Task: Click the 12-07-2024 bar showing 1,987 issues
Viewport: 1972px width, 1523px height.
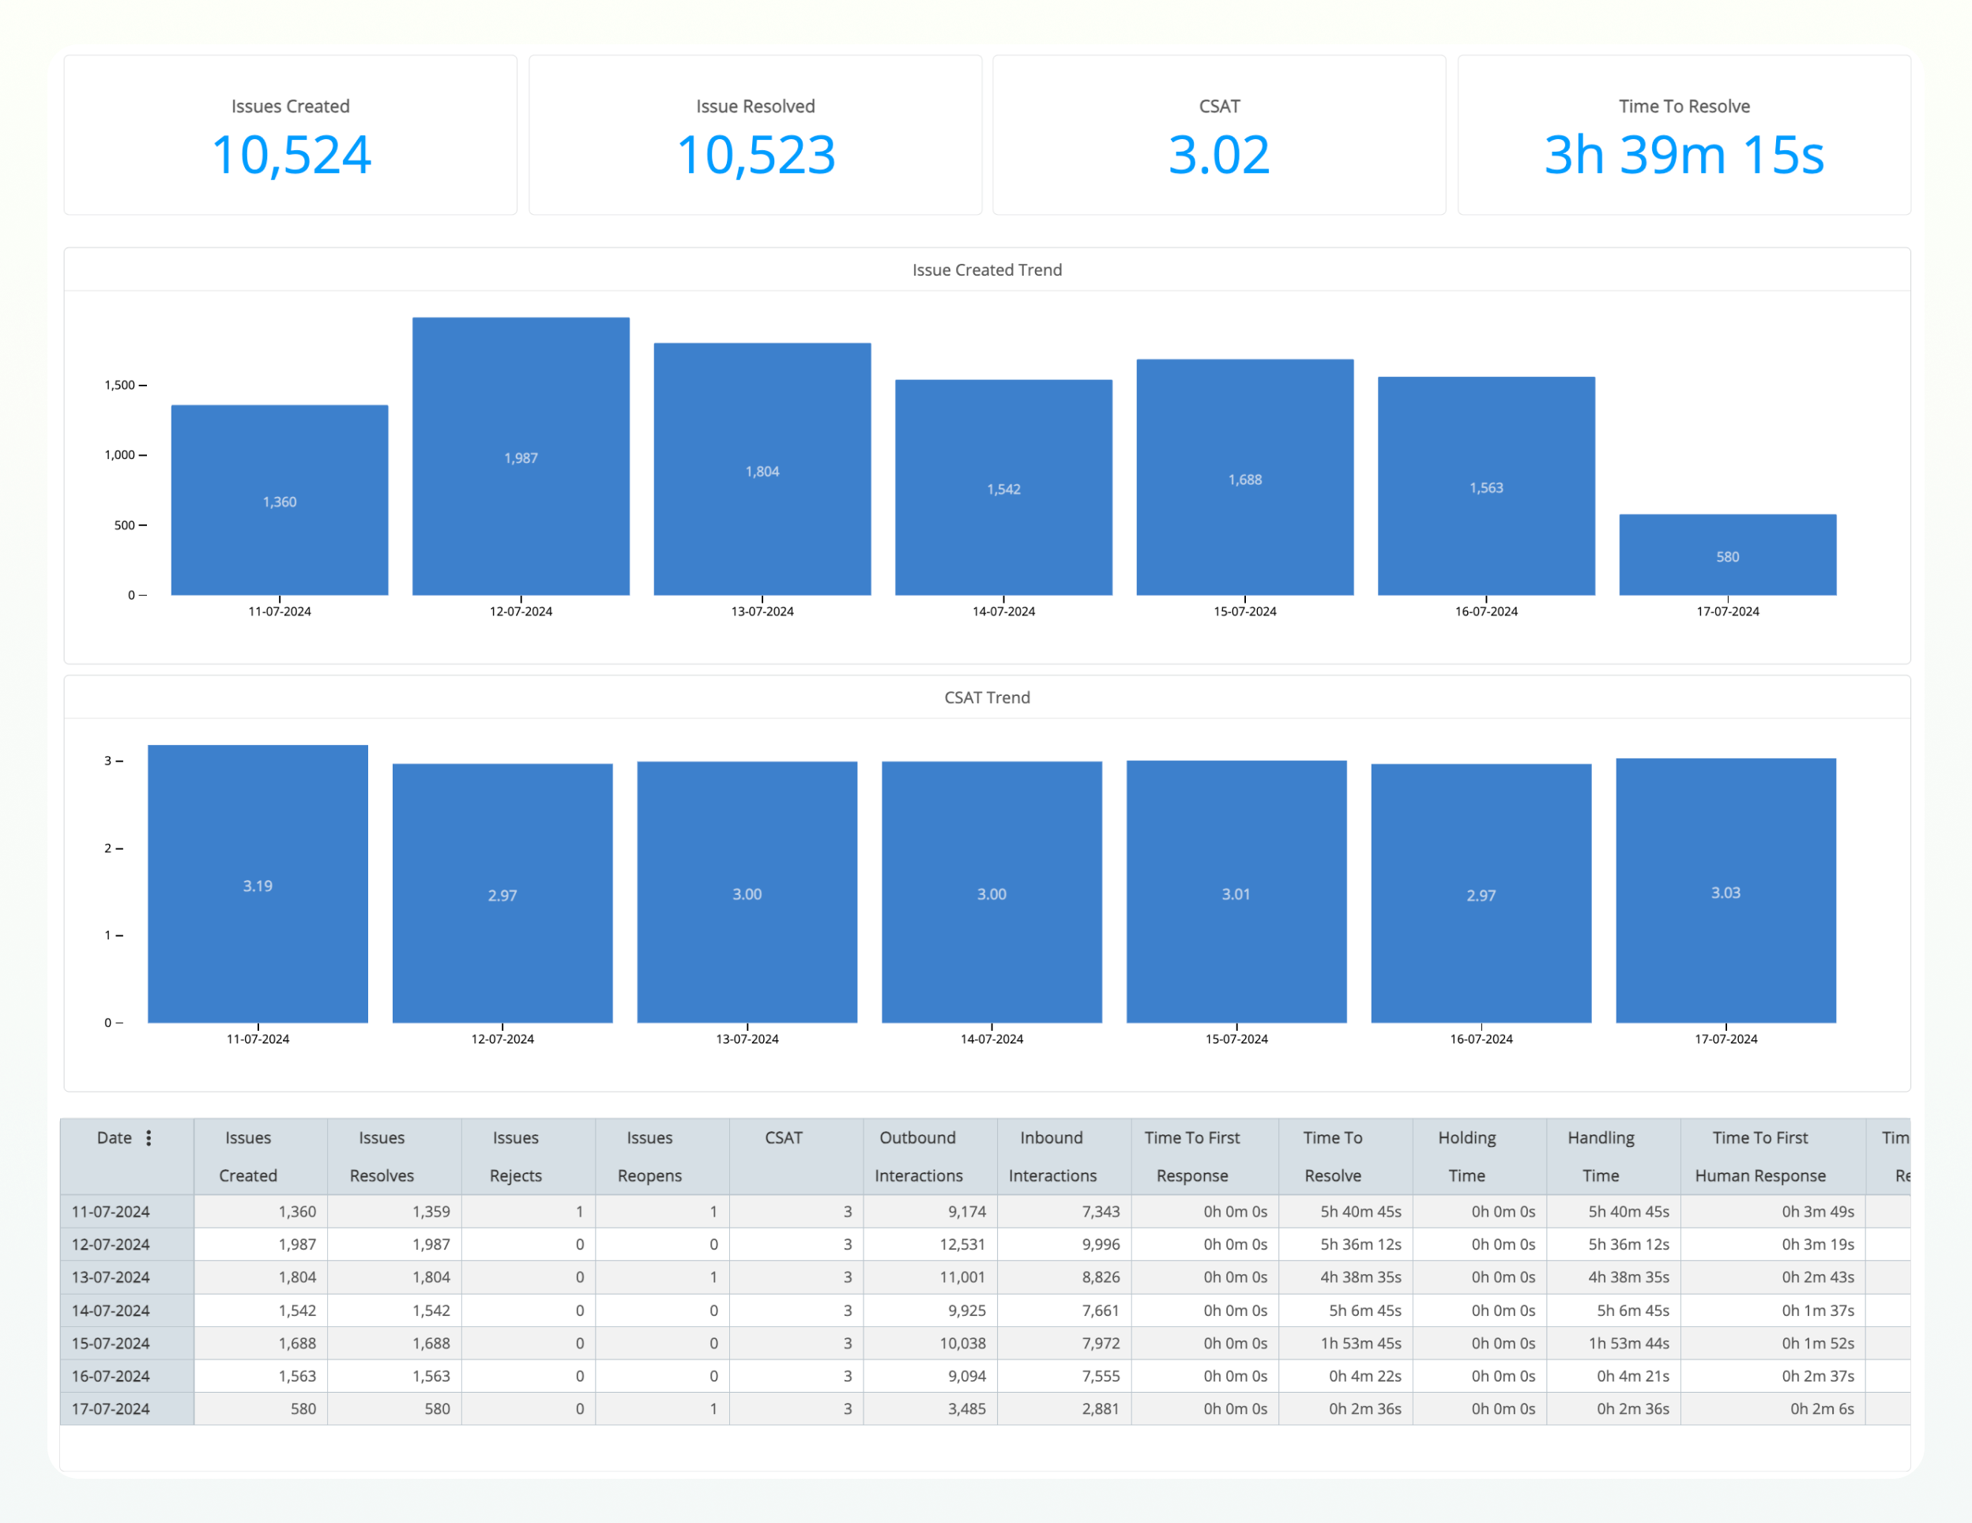Action: point(521,456)
